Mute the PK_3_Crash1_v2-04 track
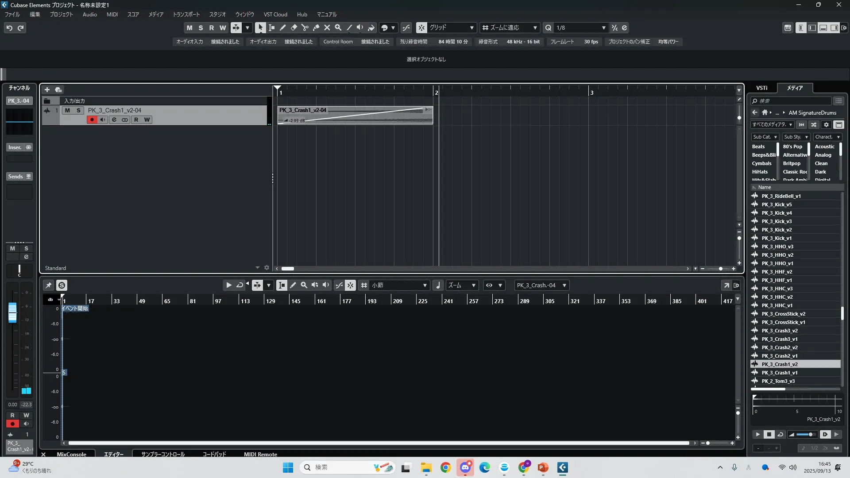 point(67,111)
